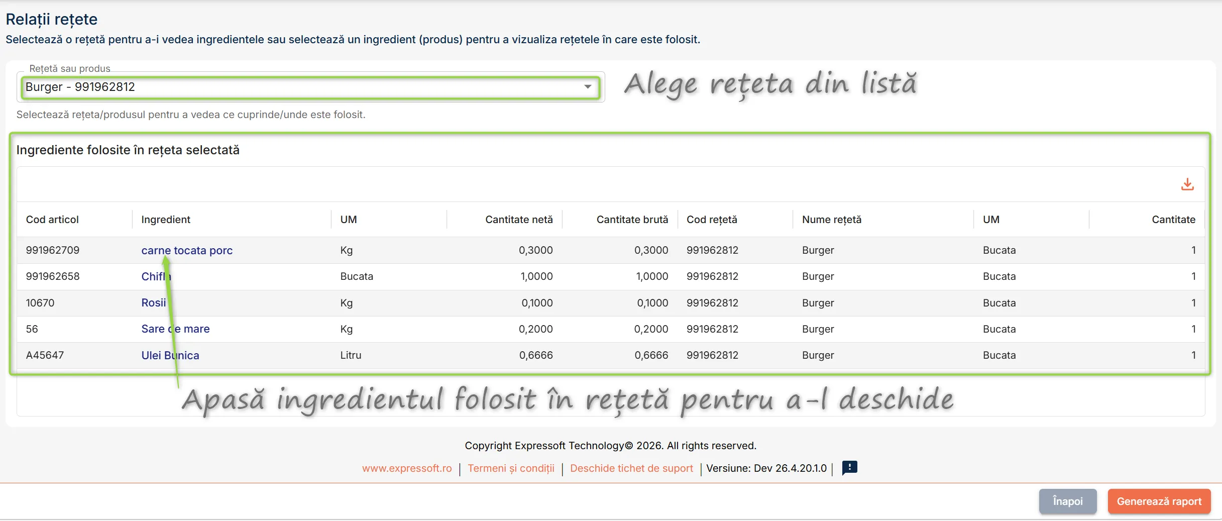Visit the www.expressoft.ro link

tap(407, 468)
